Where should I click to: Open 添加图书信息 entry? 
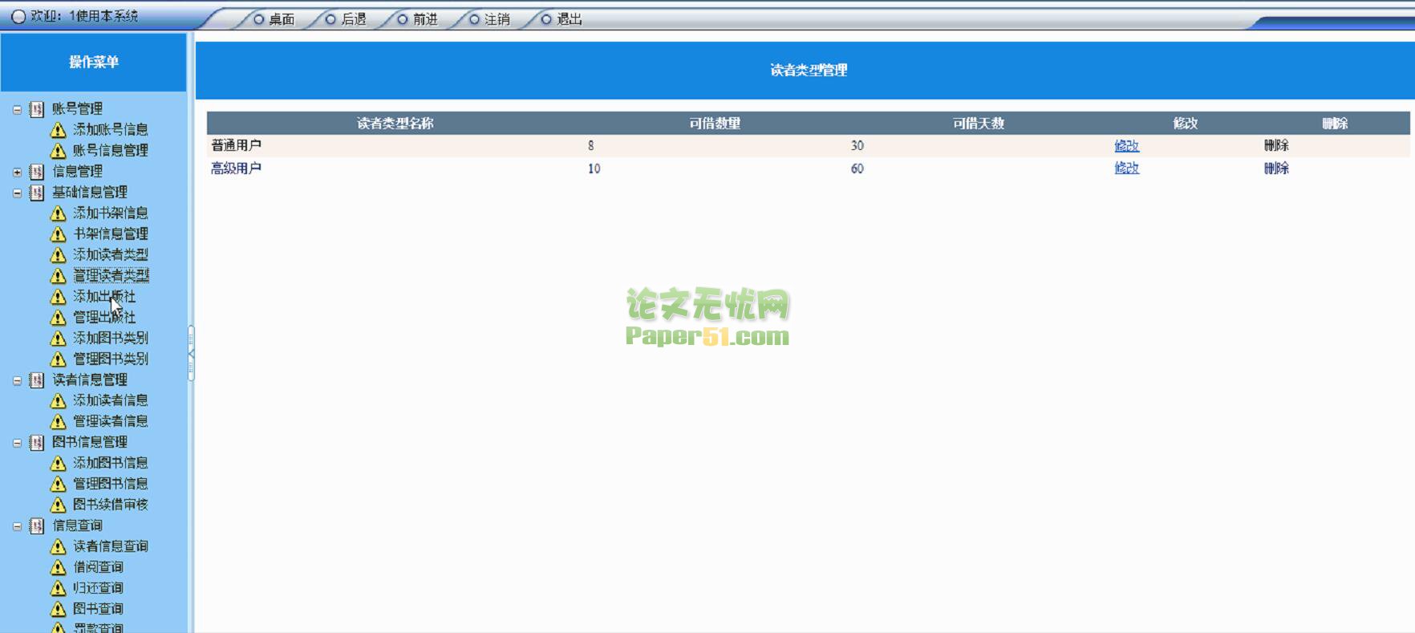tap(111, 462)
